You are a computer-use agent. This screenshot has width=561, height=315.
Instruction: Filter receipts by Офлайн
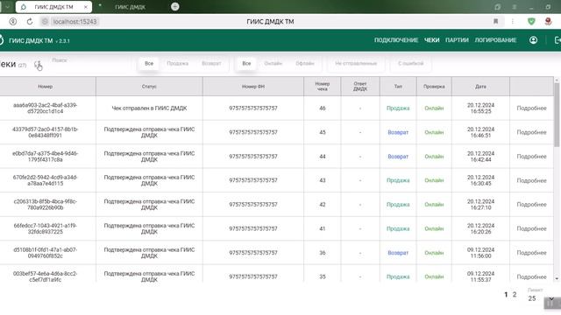click(305, 64)
